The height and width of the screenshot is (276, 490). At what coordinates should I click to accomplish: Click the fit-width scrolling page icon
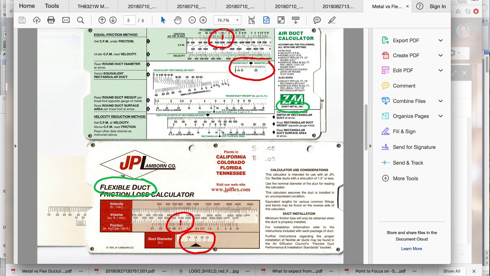click(x=252, y=20)
